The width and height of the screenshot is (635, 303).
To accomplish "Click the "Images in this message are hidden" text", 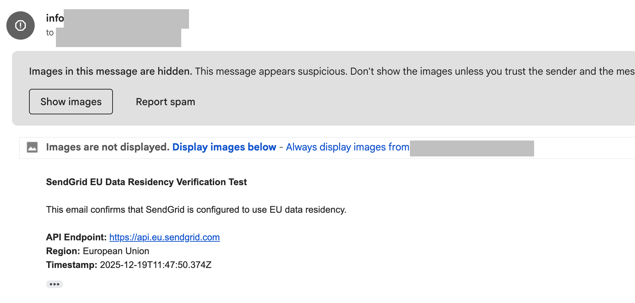I will 110,72.
